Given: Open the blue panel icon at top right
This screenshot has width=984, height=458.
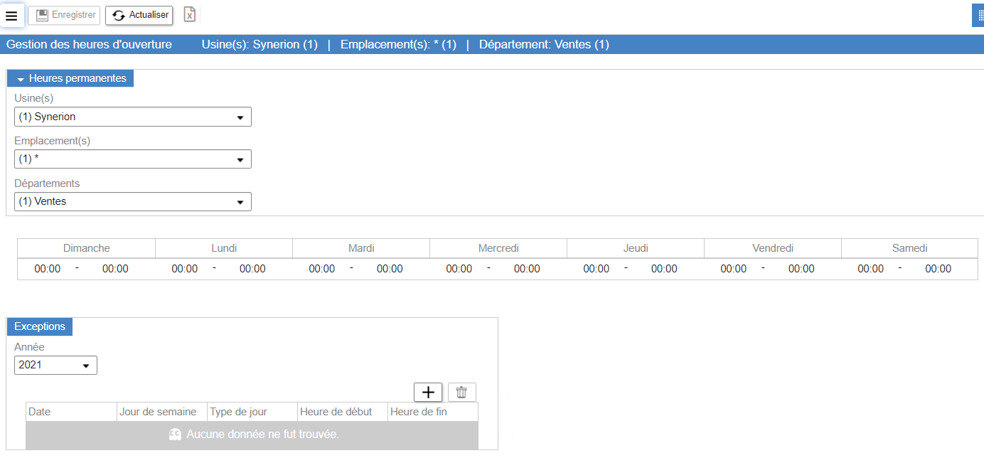Looking at the screenshot, I should (x=979, y=15).
